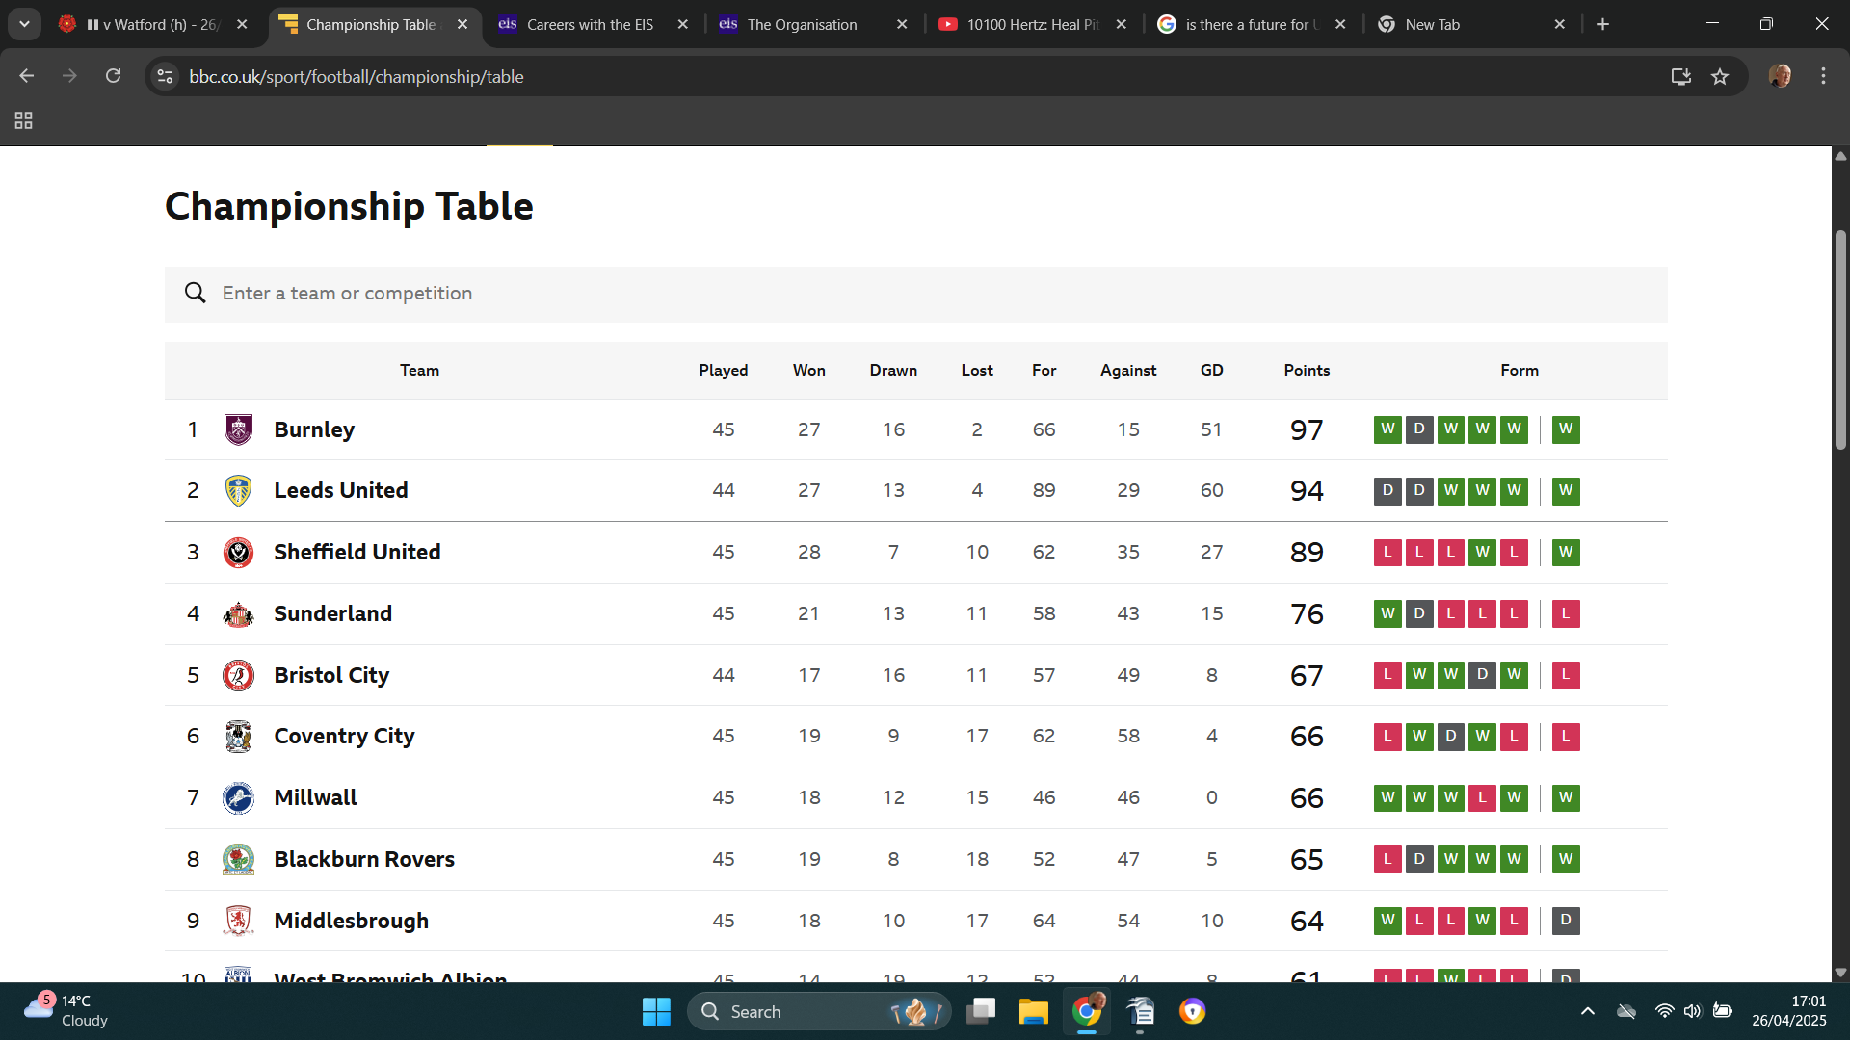The image size is (1850, 1040).
Task: Click the Coventry City club crest
Action: [238, 737]
